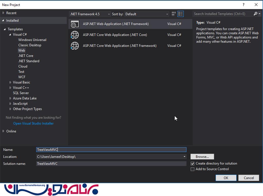
Task: Collapse the Installed section
Action: (3, 20)
